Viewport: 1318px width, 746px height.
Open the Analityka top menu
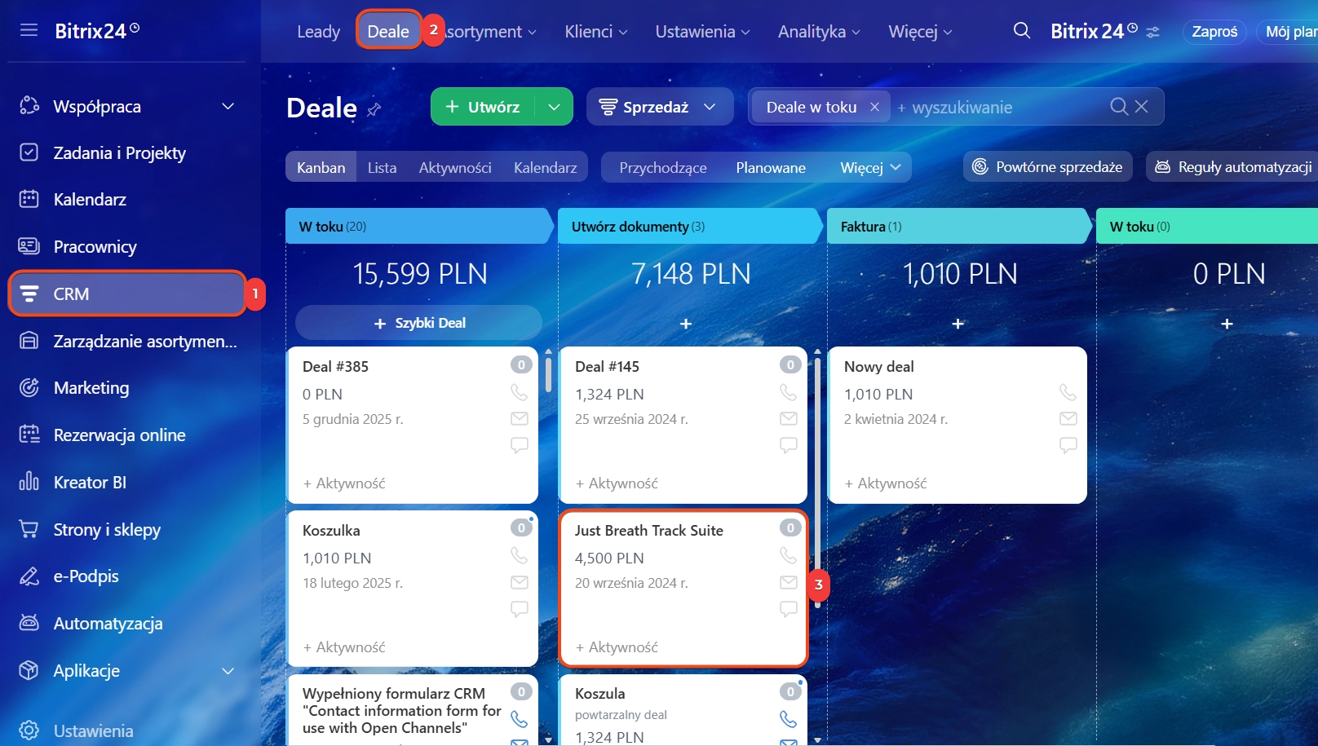coord(819,32)
